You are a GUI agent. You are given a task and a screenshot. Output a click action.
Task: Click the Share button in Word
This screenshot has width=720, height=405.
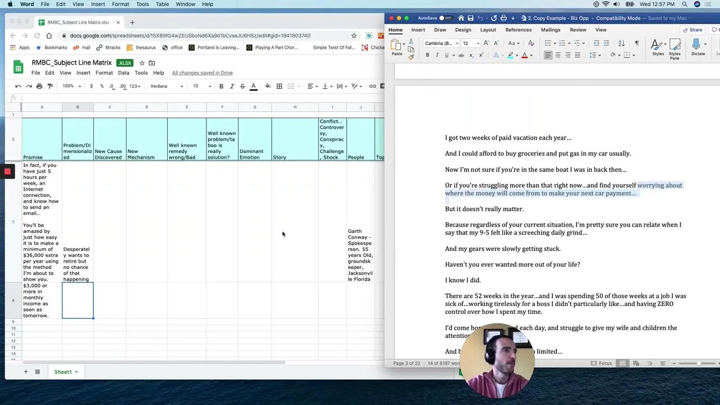692,30
